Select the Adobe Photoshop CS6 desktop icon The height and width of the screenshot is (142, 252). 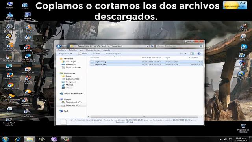28,17
